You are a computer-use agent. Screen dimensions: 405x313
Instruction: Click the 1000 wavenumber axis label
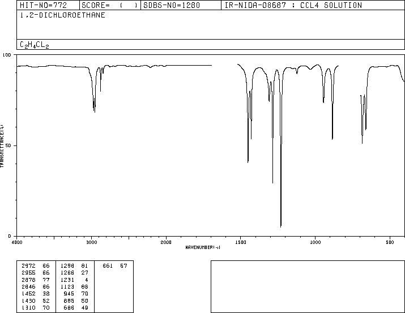(x=315, y=242)
